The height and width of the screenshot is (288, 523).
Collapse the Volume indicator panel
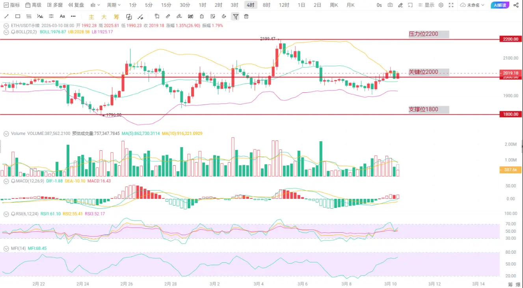[x=6, y=134]
